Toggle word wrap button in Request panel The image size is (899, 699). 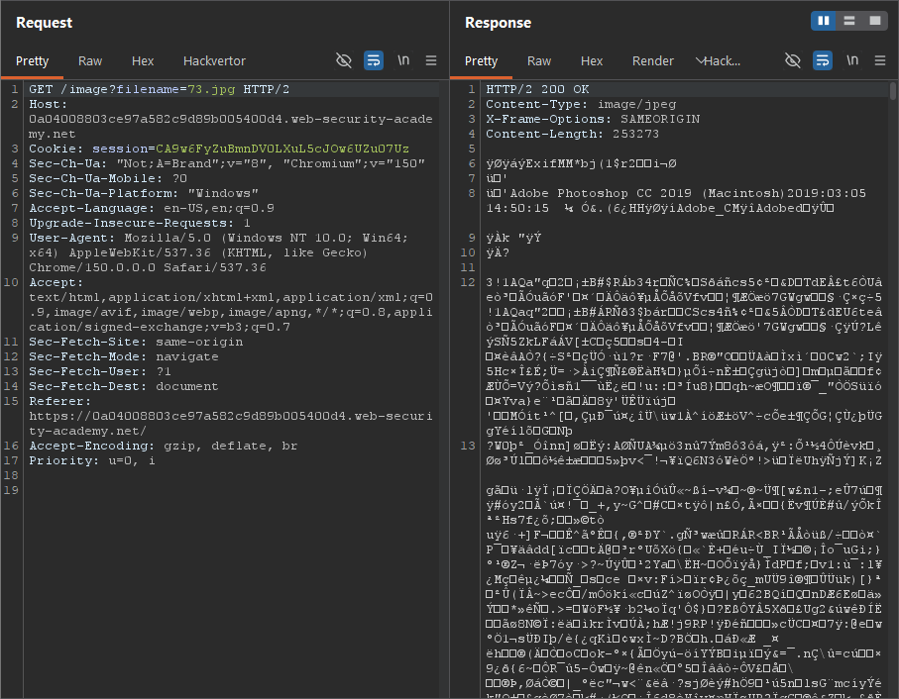point(374,60)
